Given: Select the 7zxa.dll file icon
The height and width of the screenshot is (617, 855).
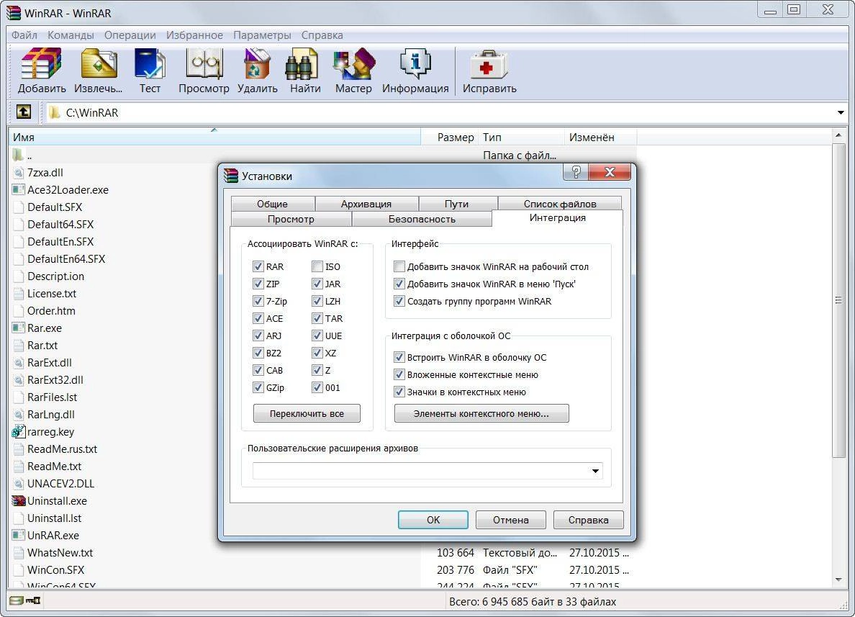Looking at the screenshot, I should tap(19, 172).
